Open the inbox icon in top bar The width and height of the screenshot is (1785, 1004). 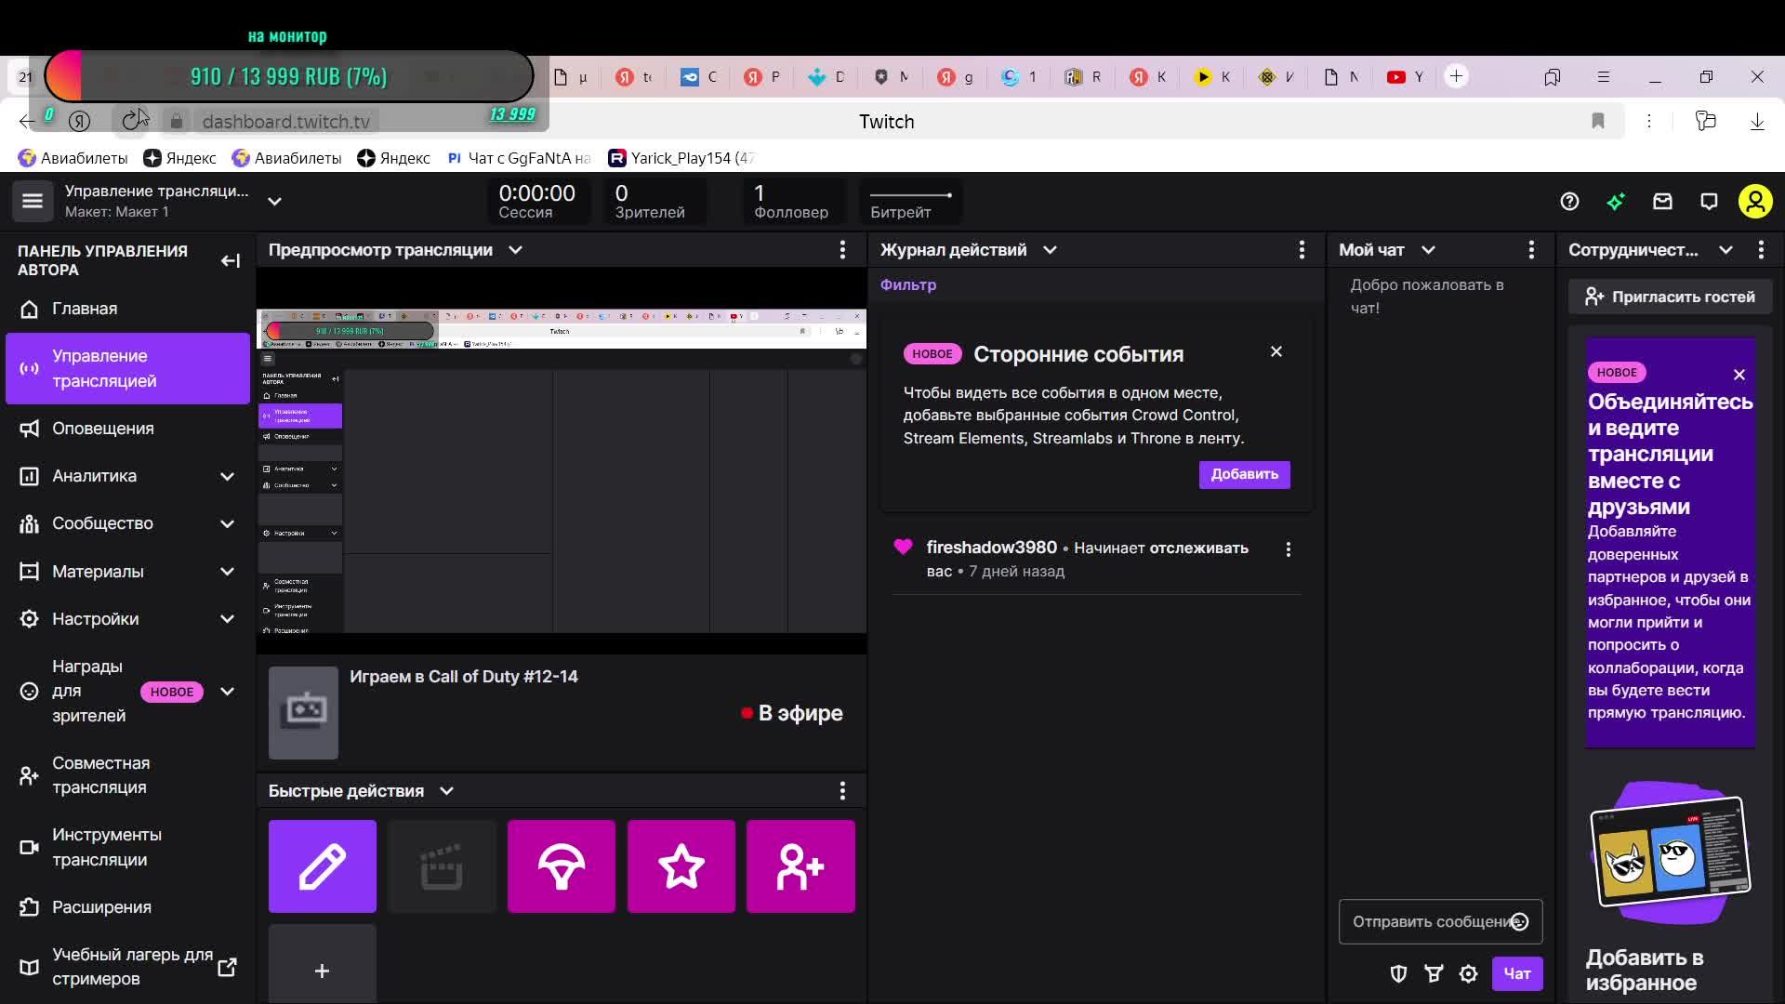(1662, 202)
